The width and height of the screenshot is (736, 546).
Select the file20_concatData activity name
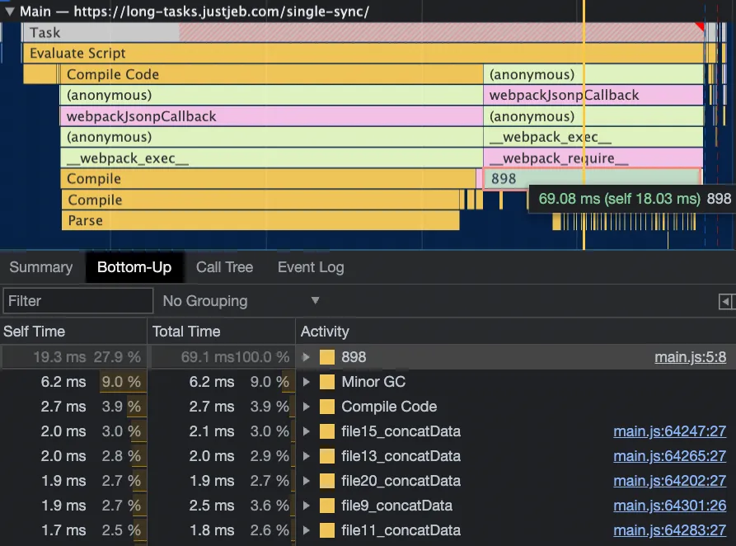(x=401, y=481)
